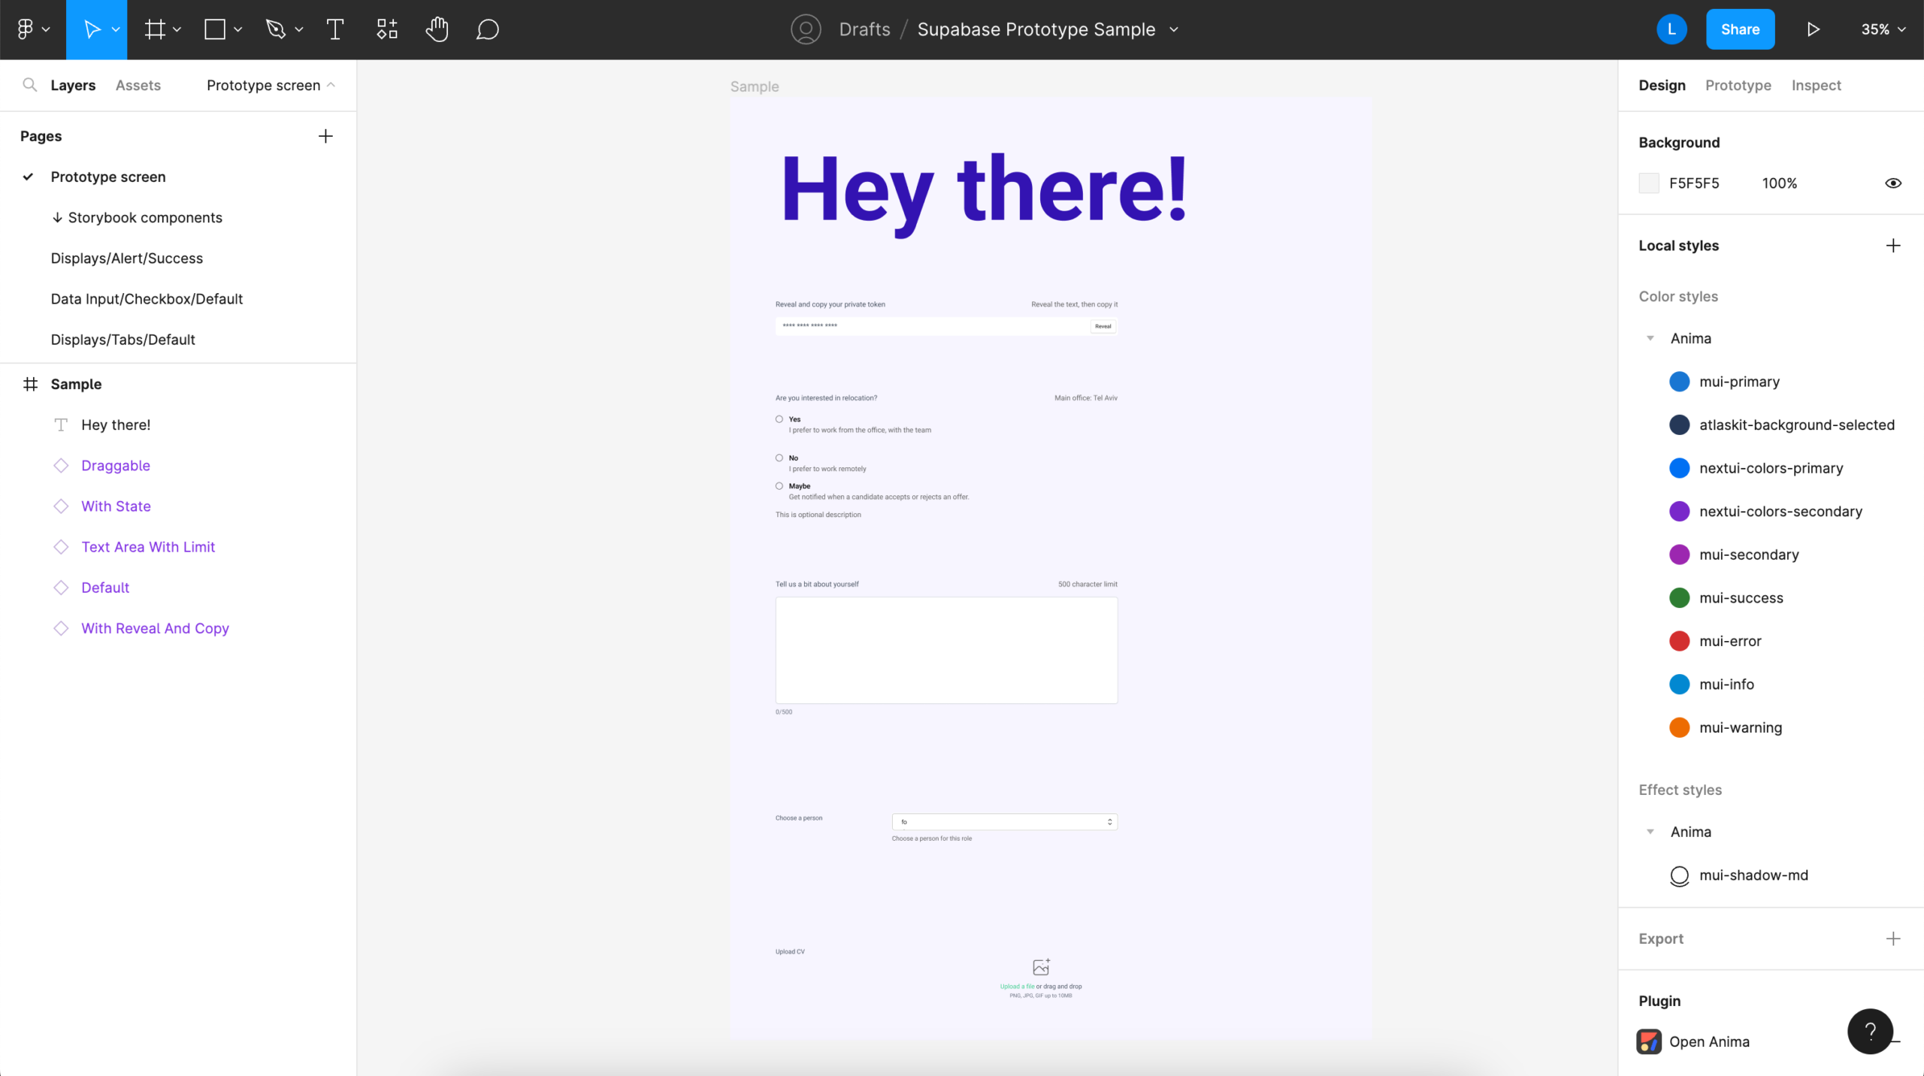Open the Figma main menu
This screenshot has width=1924, height=1076.
32,29
